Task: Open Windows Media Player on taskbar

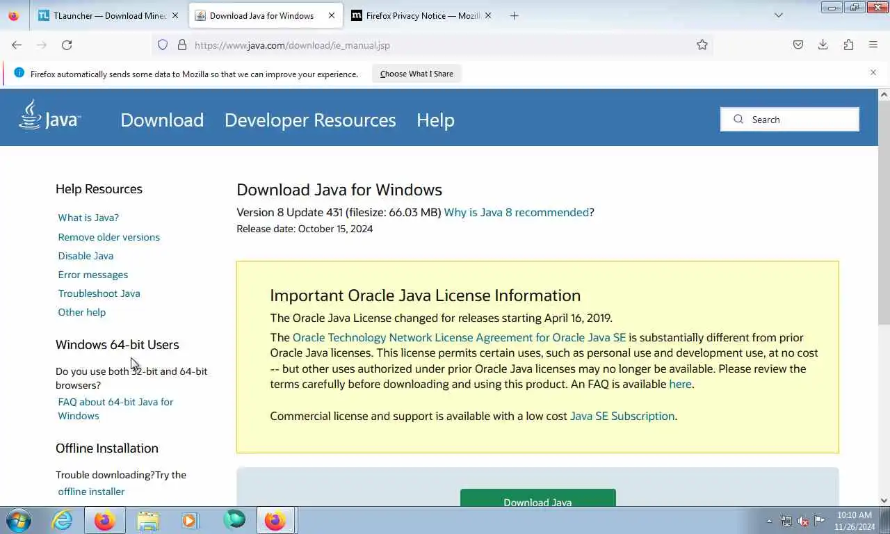Action: 190,520
